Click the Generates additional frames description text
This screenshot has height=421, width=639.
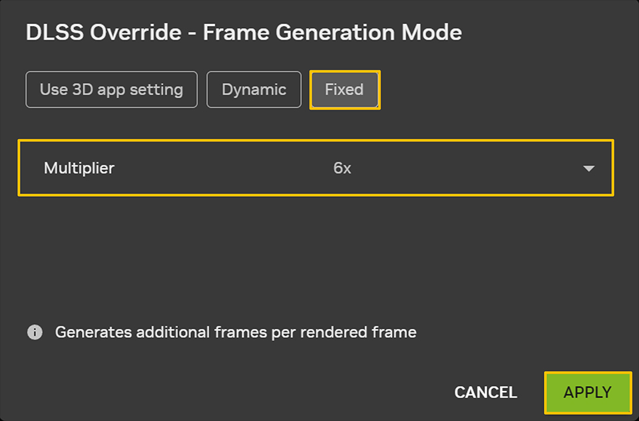(236, 332)
